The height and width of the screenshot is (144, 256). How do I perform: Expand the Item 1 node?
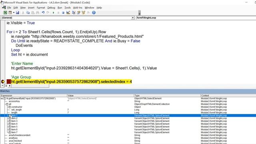pyautogui.click(x=10, y=116)
